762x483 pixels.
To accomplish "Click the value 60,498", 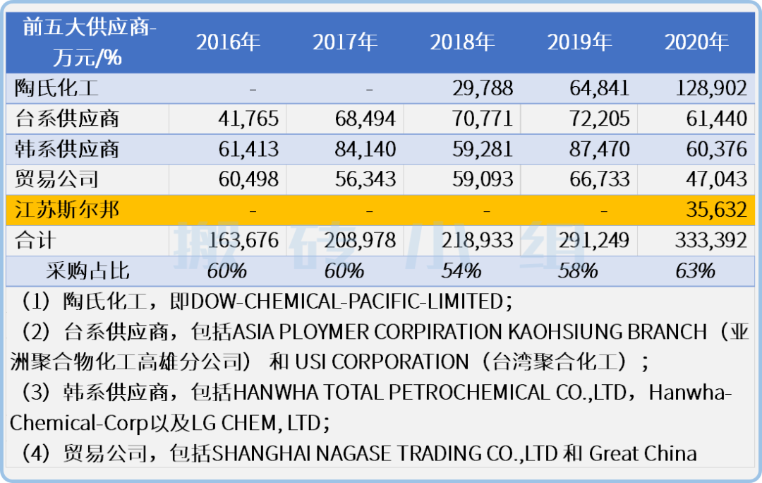I will pos(248,179).
